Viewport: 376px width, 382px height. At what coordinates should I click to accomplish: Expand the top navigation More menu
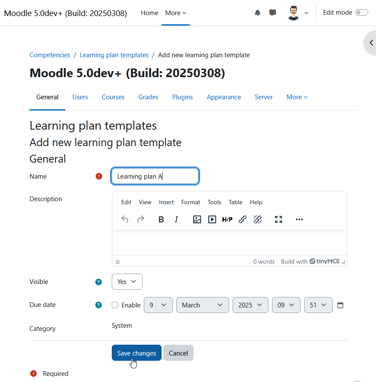tap(175, 13)
